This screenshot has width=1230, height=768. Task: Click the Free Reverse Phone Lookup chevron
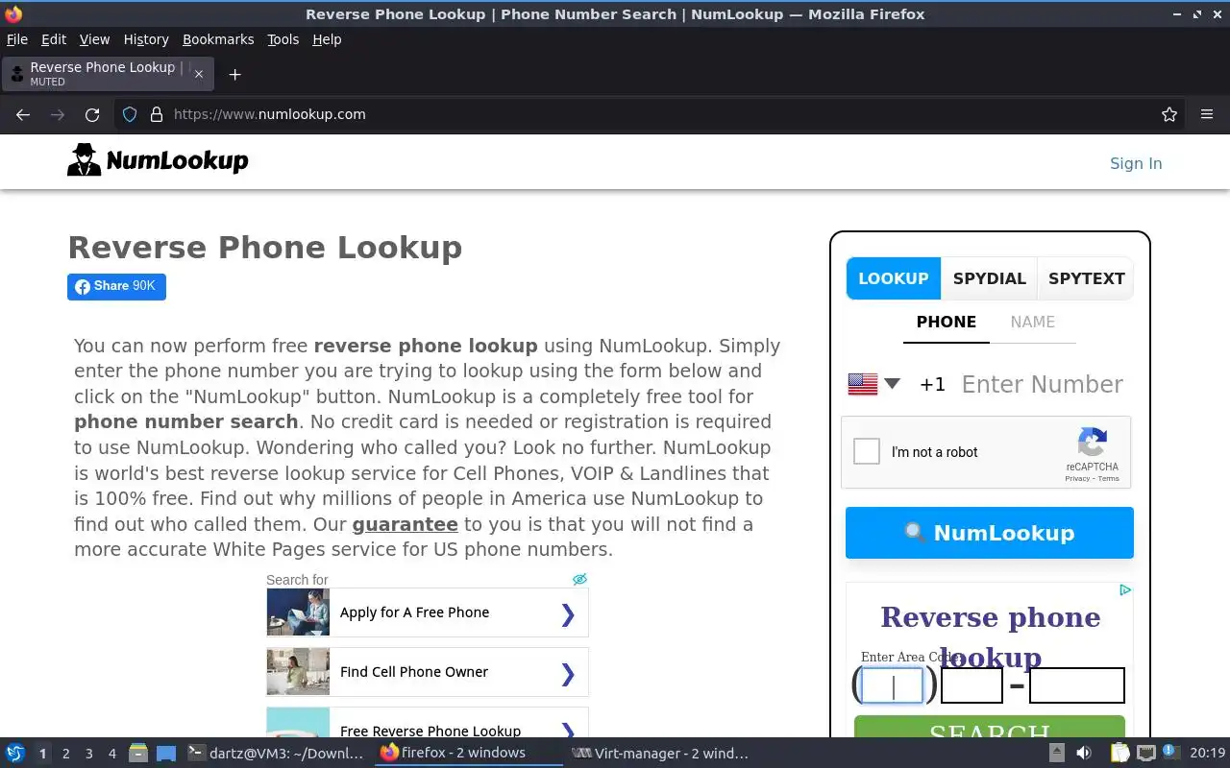568,731
